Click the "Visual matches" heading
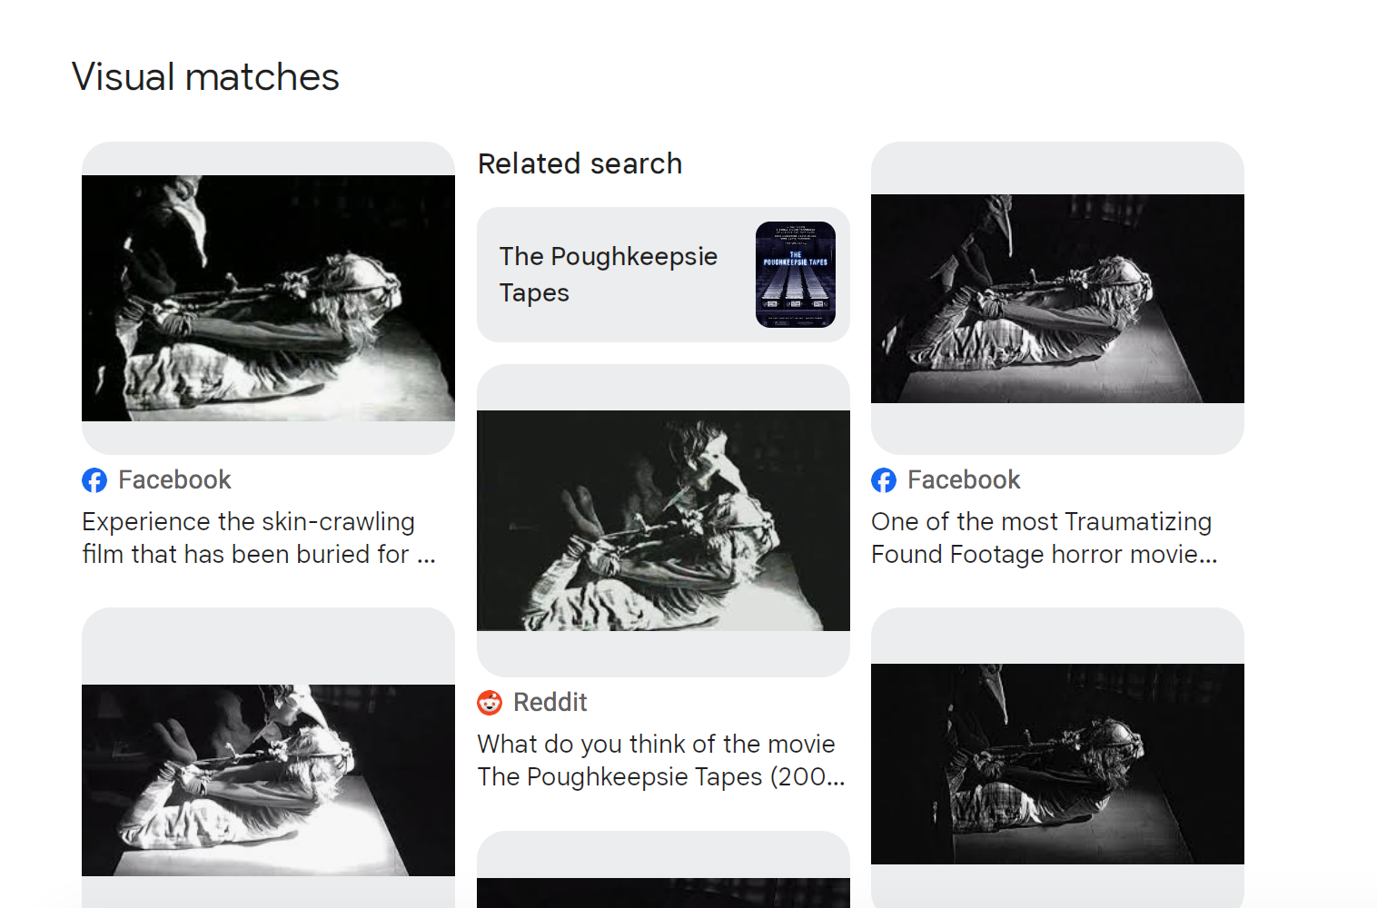This screenshot has width=1377, height=908. pyautogui.click(x=205, y=77)
